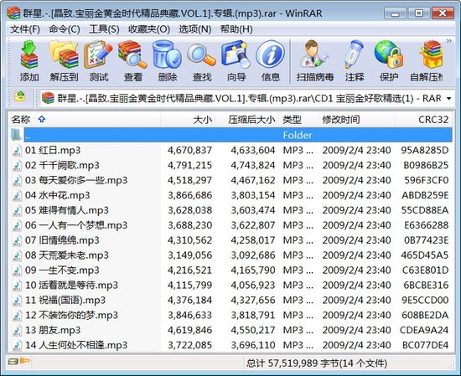Click packed size value 3,803,154

(x=253, y=195)
